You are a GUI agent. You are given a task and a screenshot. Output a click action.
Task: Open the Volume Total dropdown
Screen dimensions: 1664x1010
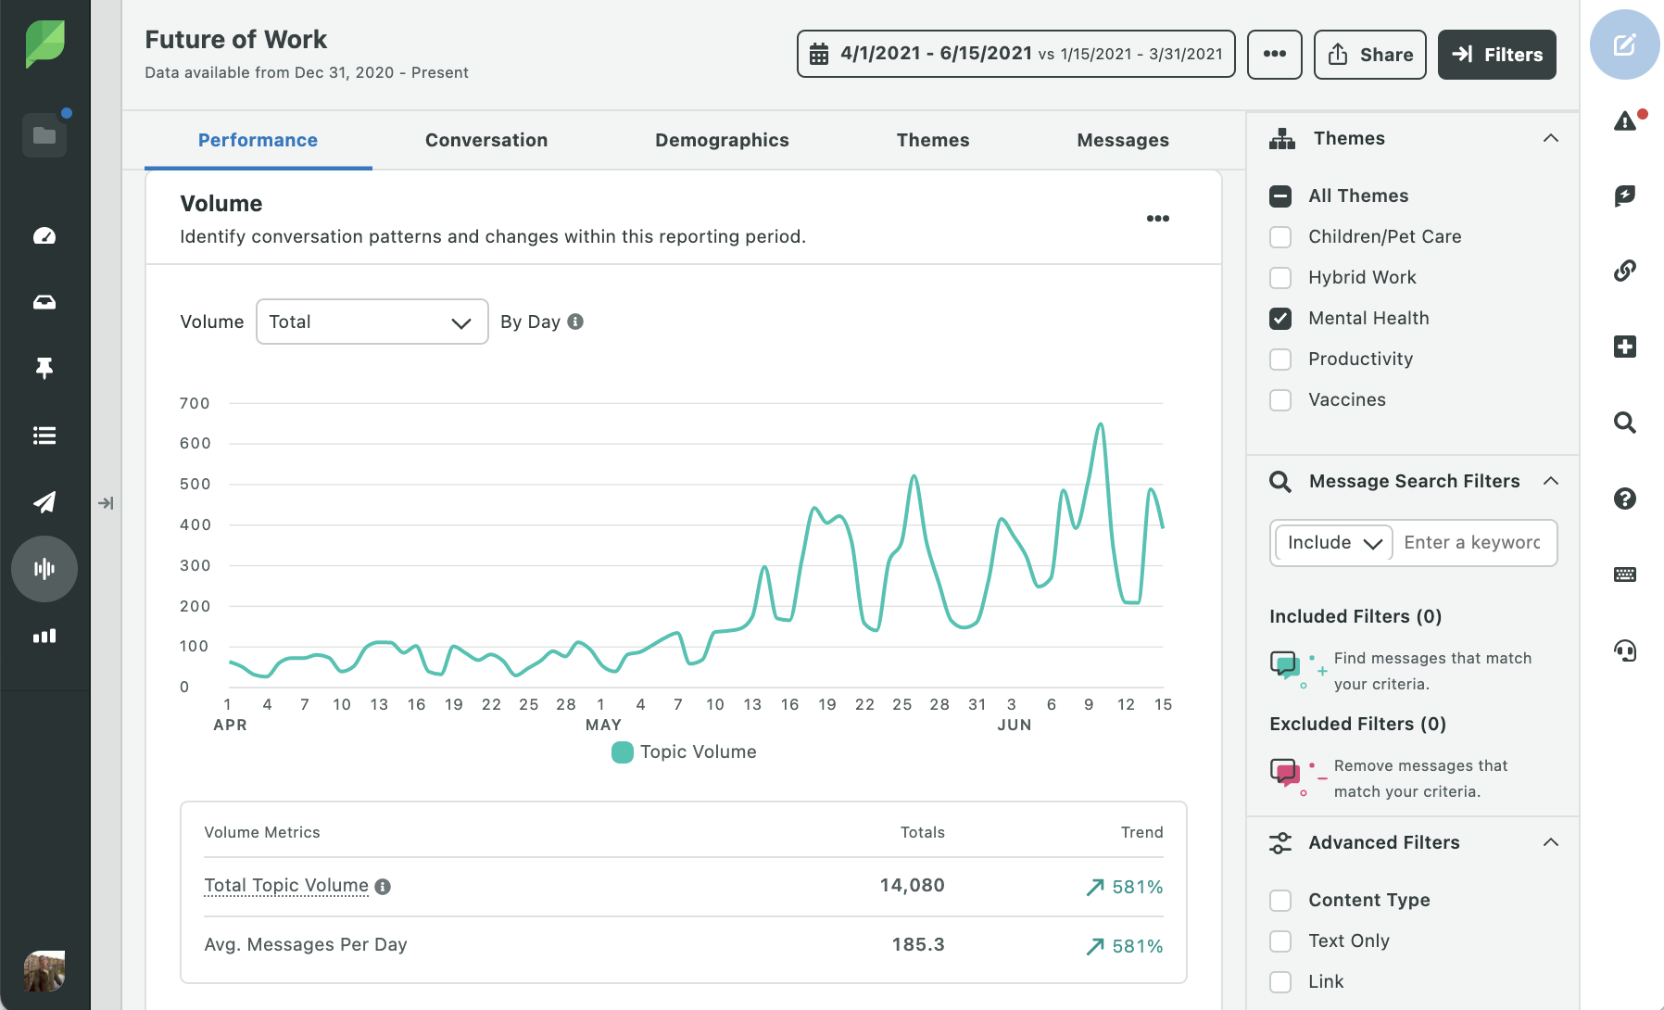pos(372,322)
